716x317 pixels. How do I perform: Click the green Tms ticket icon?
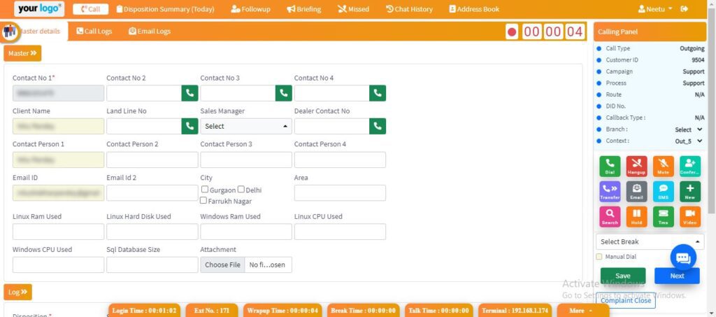[663, 216]
